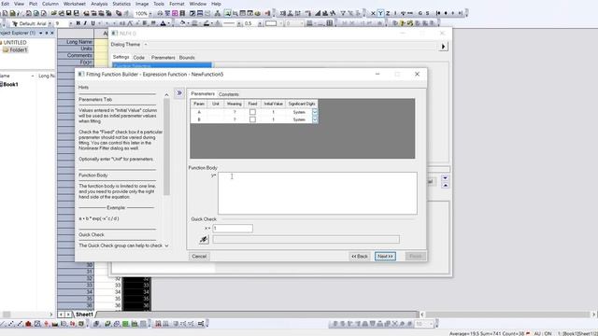Click the Project Explorer header dropdown arrow
Screen dimensions: 598x336
coord(41,34)
